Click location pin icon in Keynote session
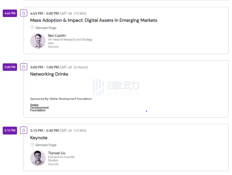 pyautogui.click(x=32, y=145)
